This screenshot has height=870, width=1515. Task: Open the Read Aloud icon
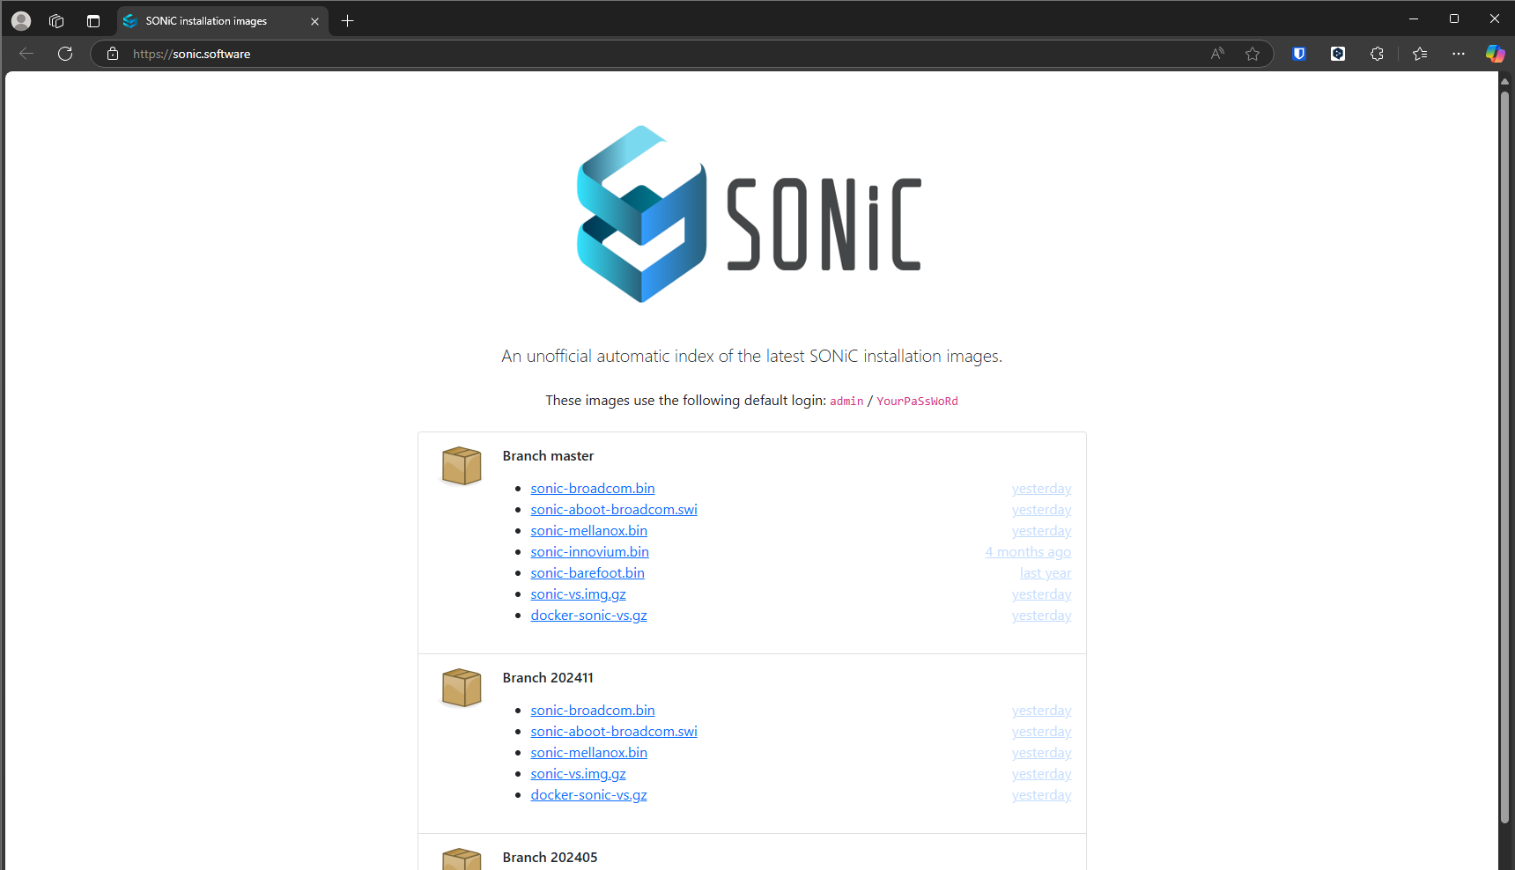tap(1217, 54)
